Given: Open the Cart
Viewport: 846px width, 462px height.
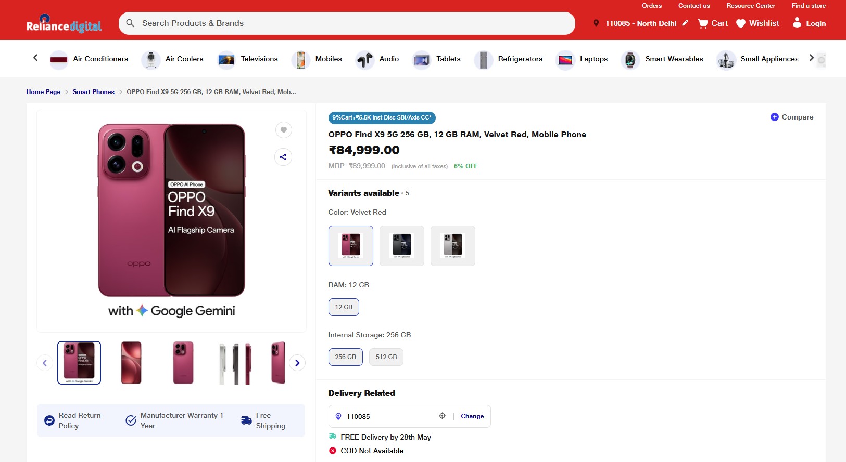Looking at the screenshot, I should point(713,23).
